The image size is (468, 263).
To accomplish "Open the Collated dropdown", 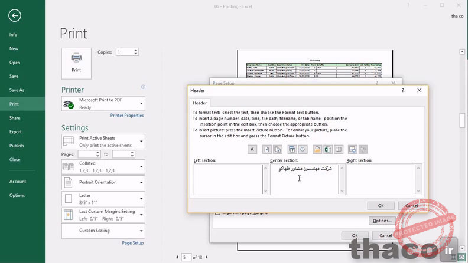I will 103,167.
